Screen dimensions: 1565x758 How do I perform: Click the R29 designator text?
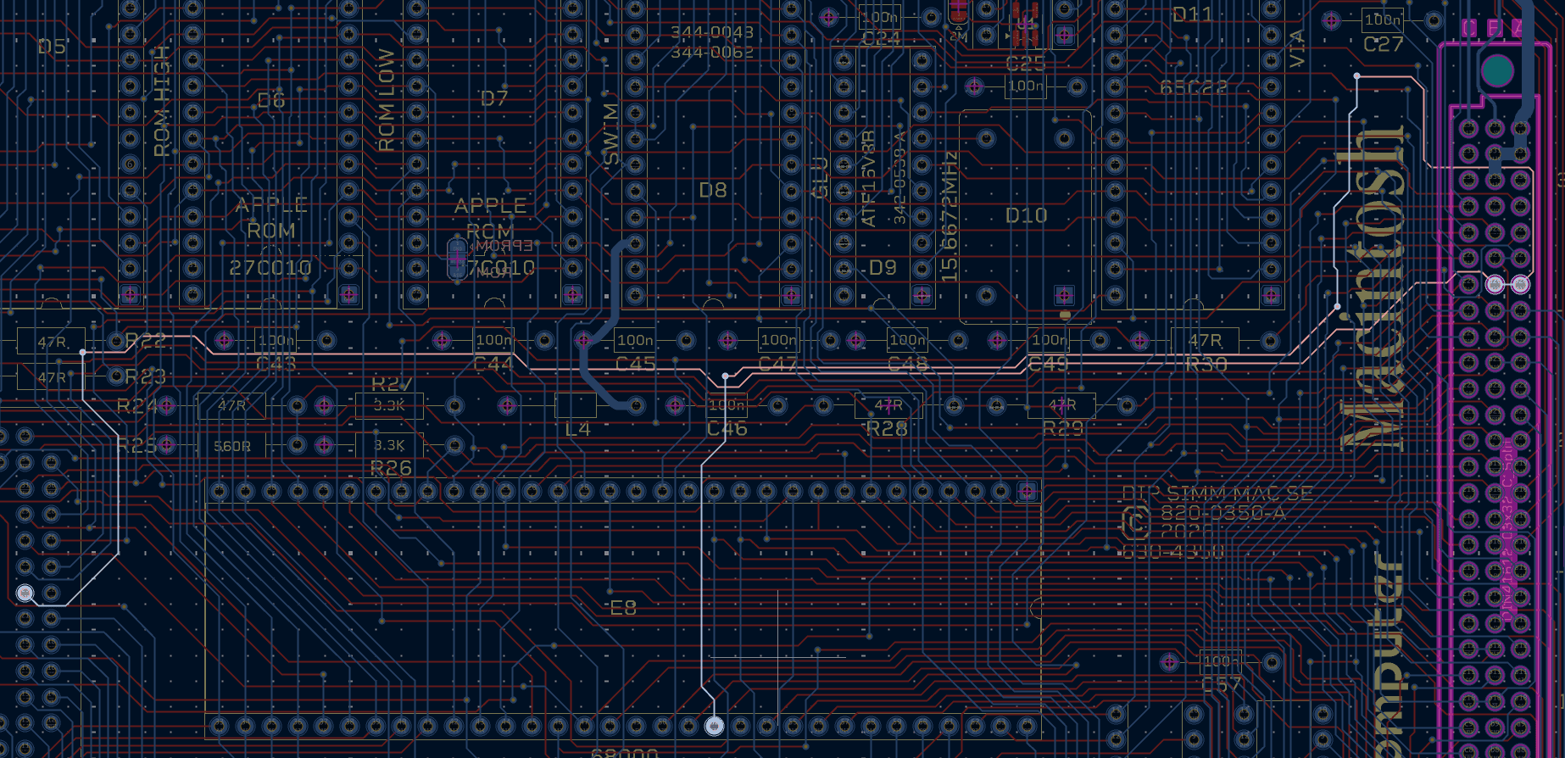point(1062,429)
